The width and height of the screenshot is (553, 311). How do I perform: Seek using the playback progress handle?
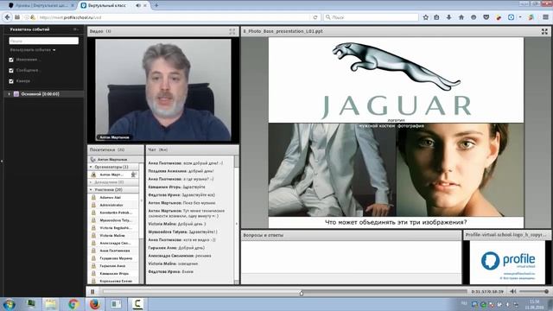tap(302, 293)
